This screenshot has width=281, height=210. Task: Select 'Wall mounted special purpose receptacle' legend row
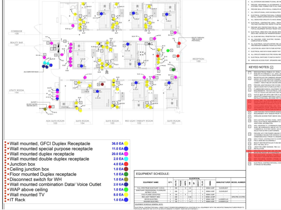[66, 149]
